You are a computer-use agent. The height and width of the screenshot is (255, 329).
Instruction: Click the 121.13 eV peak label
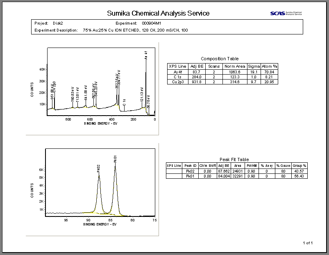(142, 94)
